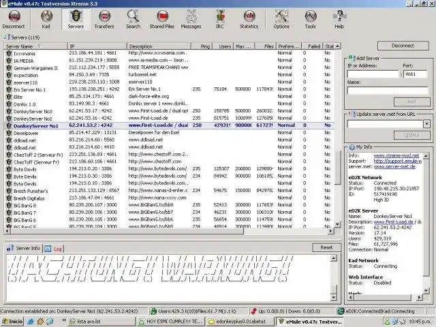
Task: Select the German-Wargames II server
Action: 169,68
